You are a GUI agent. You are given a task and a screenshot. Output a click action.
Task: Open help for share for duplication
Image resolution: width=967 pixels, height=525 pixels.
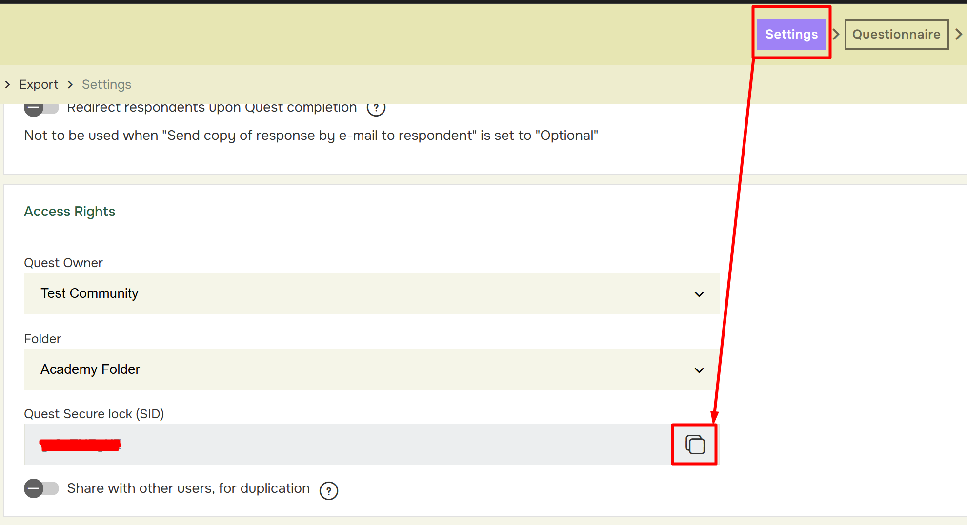[x=329, y=490]
